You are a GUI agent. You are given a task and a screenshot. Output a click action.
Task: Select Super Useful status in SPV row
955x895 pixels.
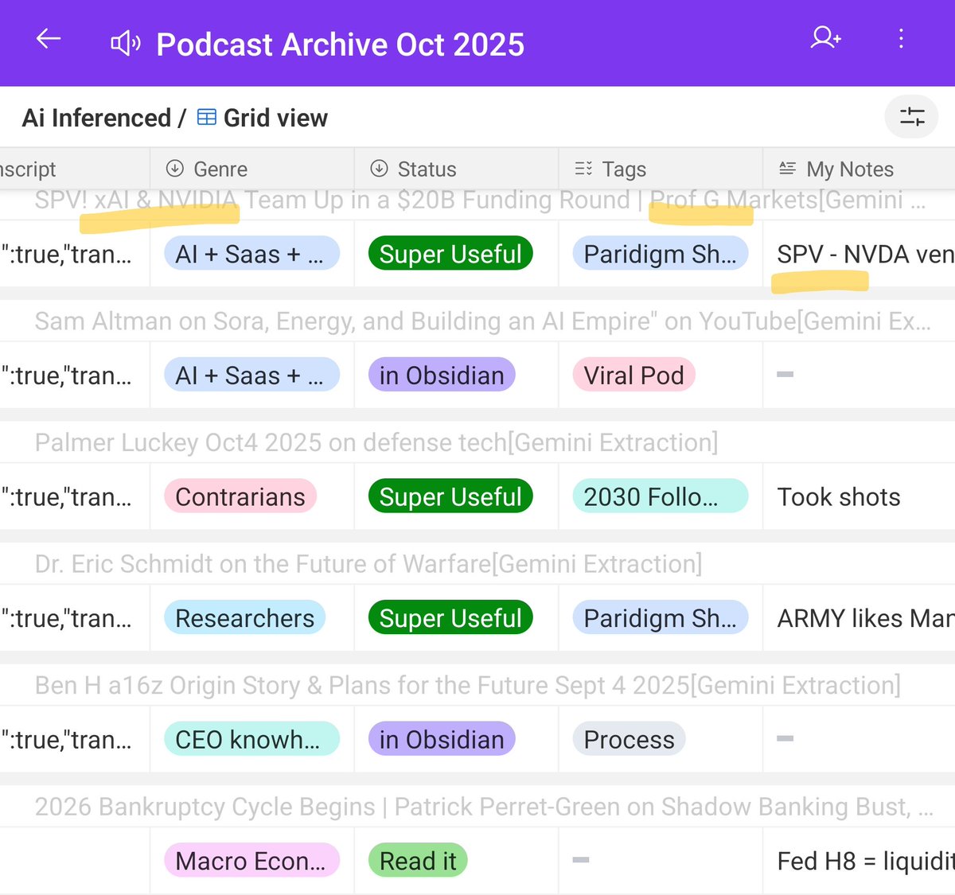click(450, 254)
